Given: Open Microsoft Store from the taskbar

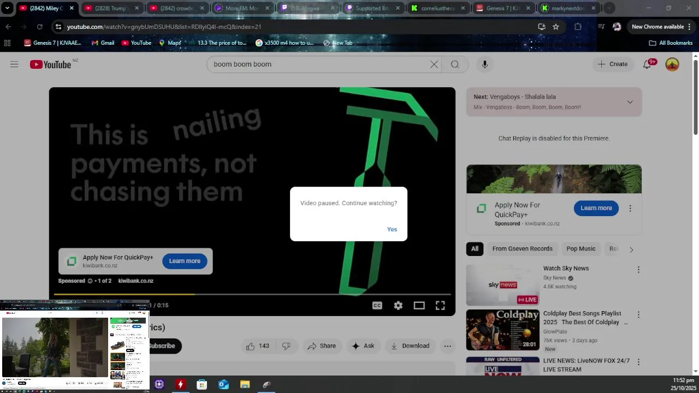Looking at the screenshot, I should click(x=202, y=385).
